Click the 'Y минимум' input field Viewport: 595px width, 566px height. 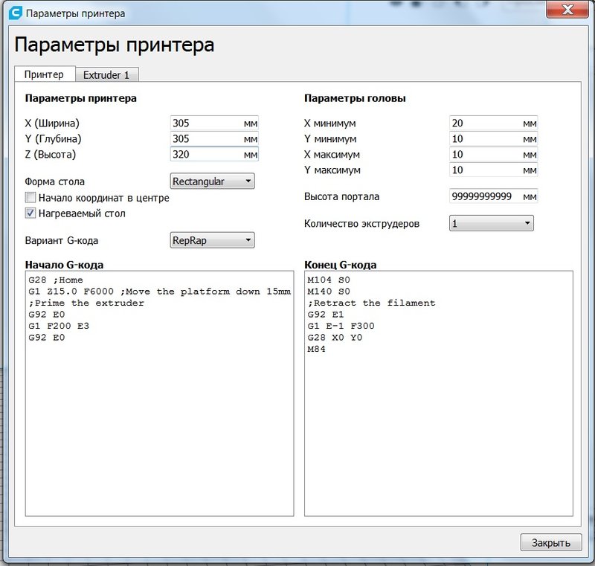tap(484, 139)
